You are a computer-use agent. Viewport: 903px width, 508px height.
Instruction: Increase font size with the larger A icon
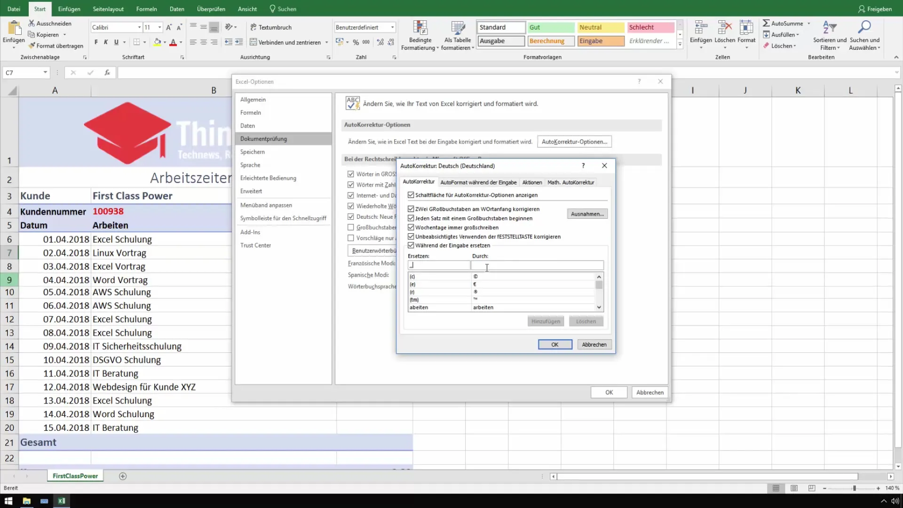tap(169, 27)
